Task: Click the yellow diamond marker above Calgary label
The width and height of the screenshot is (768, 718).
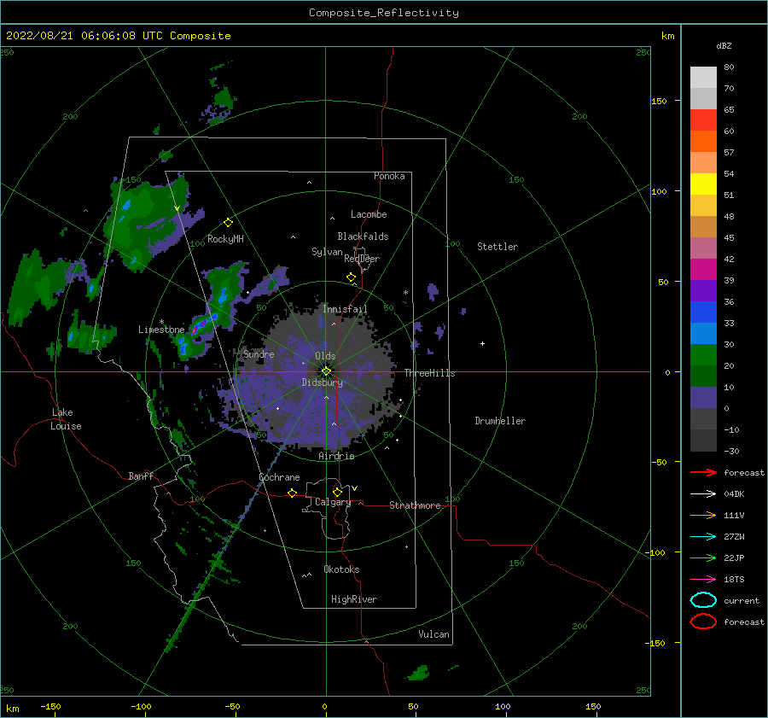Action: click(337, 492)
